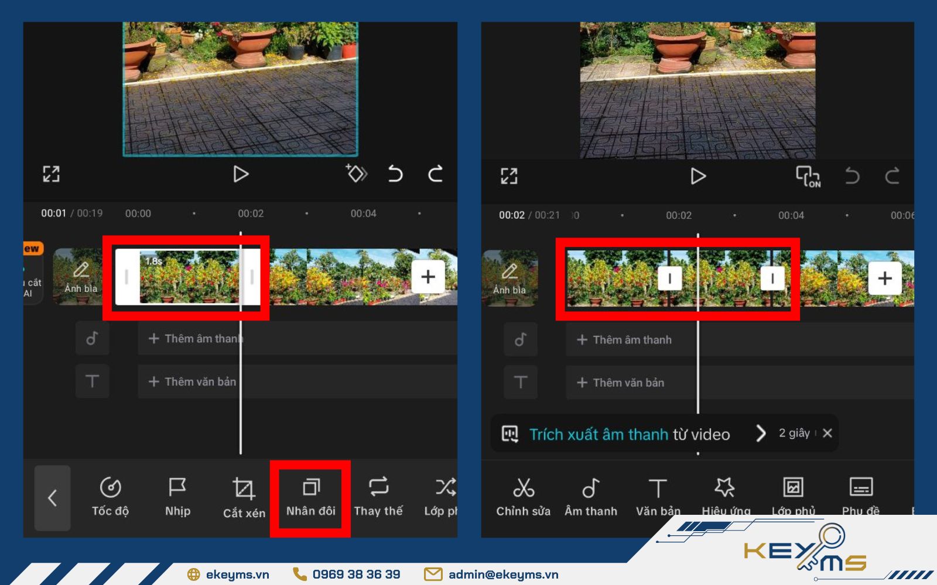The image size is (937, 585).
Task: Expand the Trích xuất âm thanh banner chevron
Action: pos(761,433)
